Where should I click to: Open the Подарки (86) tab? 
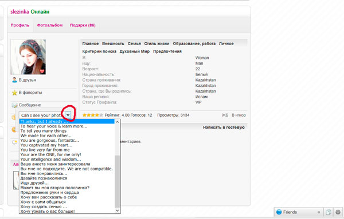[83, 25]
